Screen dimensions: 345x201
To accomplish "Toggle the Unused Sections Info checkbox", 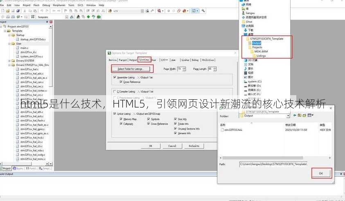I will click(x=175, y=128).
